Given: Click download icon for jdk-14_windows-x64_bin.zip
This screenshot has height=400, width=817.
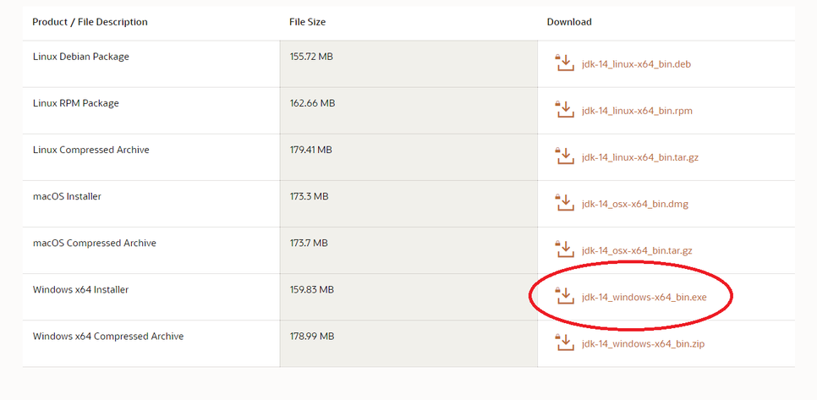Looking at the screenshot, I should 565,342.
